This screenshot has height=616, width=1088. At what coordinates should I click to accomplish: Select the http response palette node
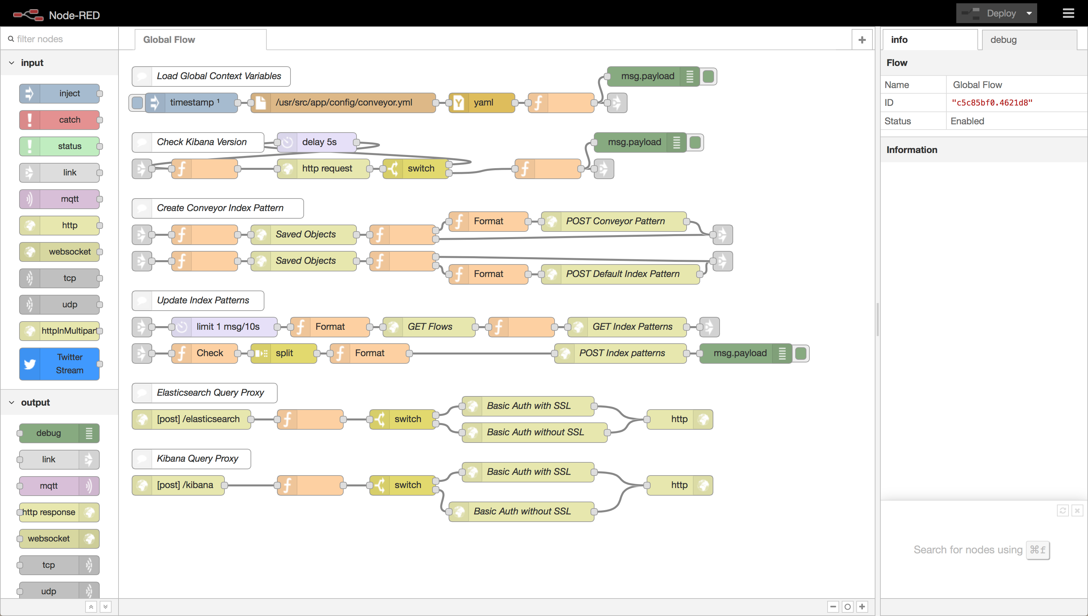59,512
